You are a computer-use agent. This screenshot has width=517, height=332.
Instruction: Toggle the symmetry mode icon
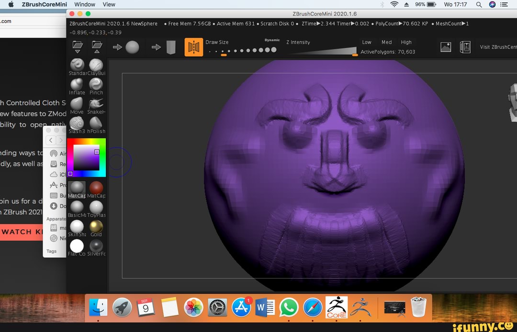point(194,47)
